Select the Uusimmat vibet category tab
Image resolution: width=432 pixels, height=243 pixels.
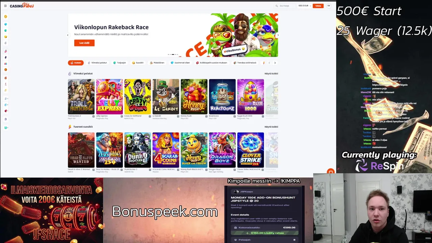point(180,63)
